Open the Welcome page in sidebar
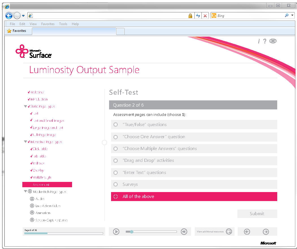The width and height of the screenshot is (297, 249). pos(37,92)
